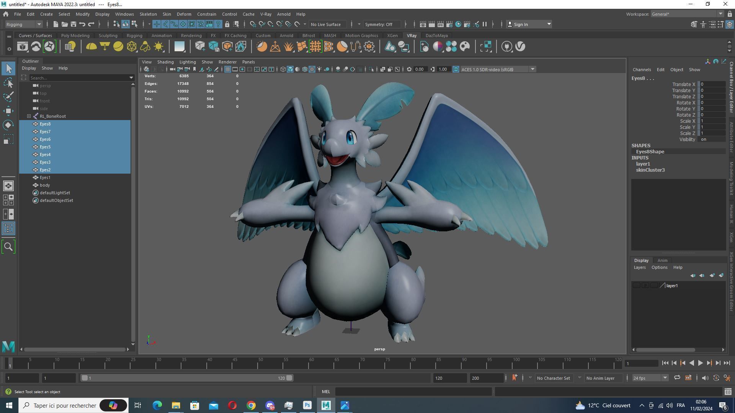Click the playback range slider bar

click(187, 378)
